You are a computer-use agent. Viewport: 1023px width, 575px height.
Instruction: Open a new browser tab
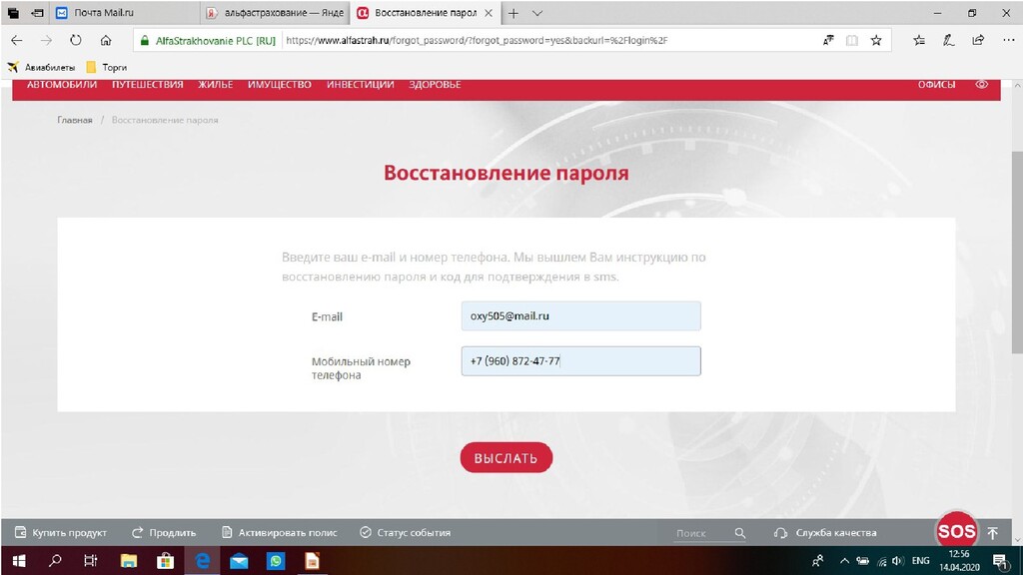click(x=513, y=13)
